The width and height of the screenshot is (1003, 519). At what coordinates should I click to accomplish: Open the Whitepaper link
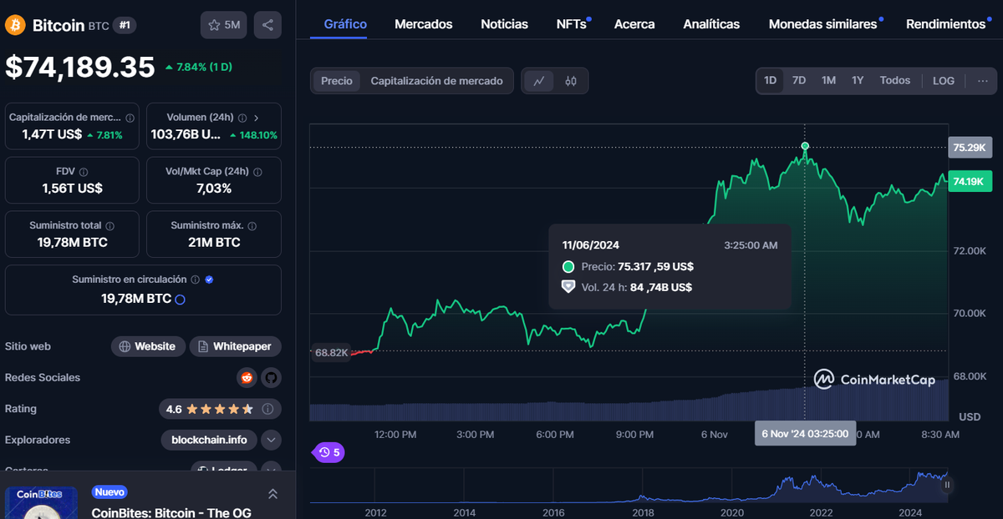[235, 346]
